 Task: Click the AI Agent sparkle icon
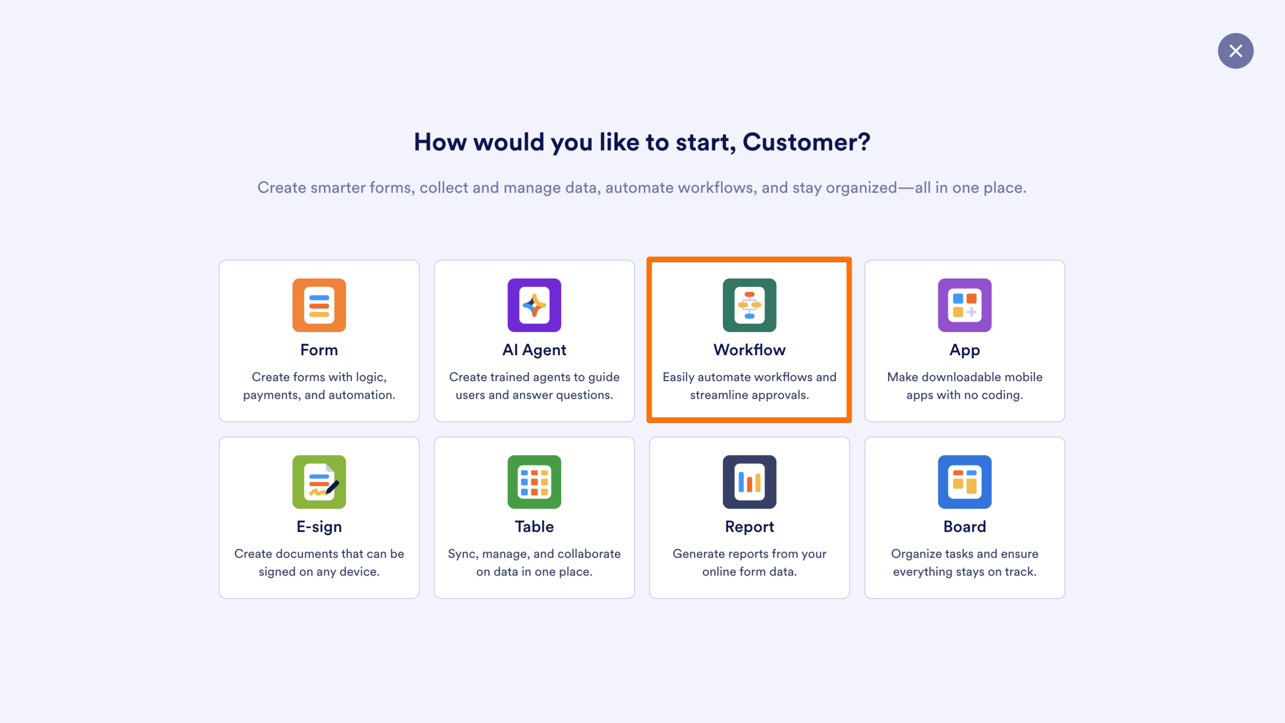(x=534, y=306)
